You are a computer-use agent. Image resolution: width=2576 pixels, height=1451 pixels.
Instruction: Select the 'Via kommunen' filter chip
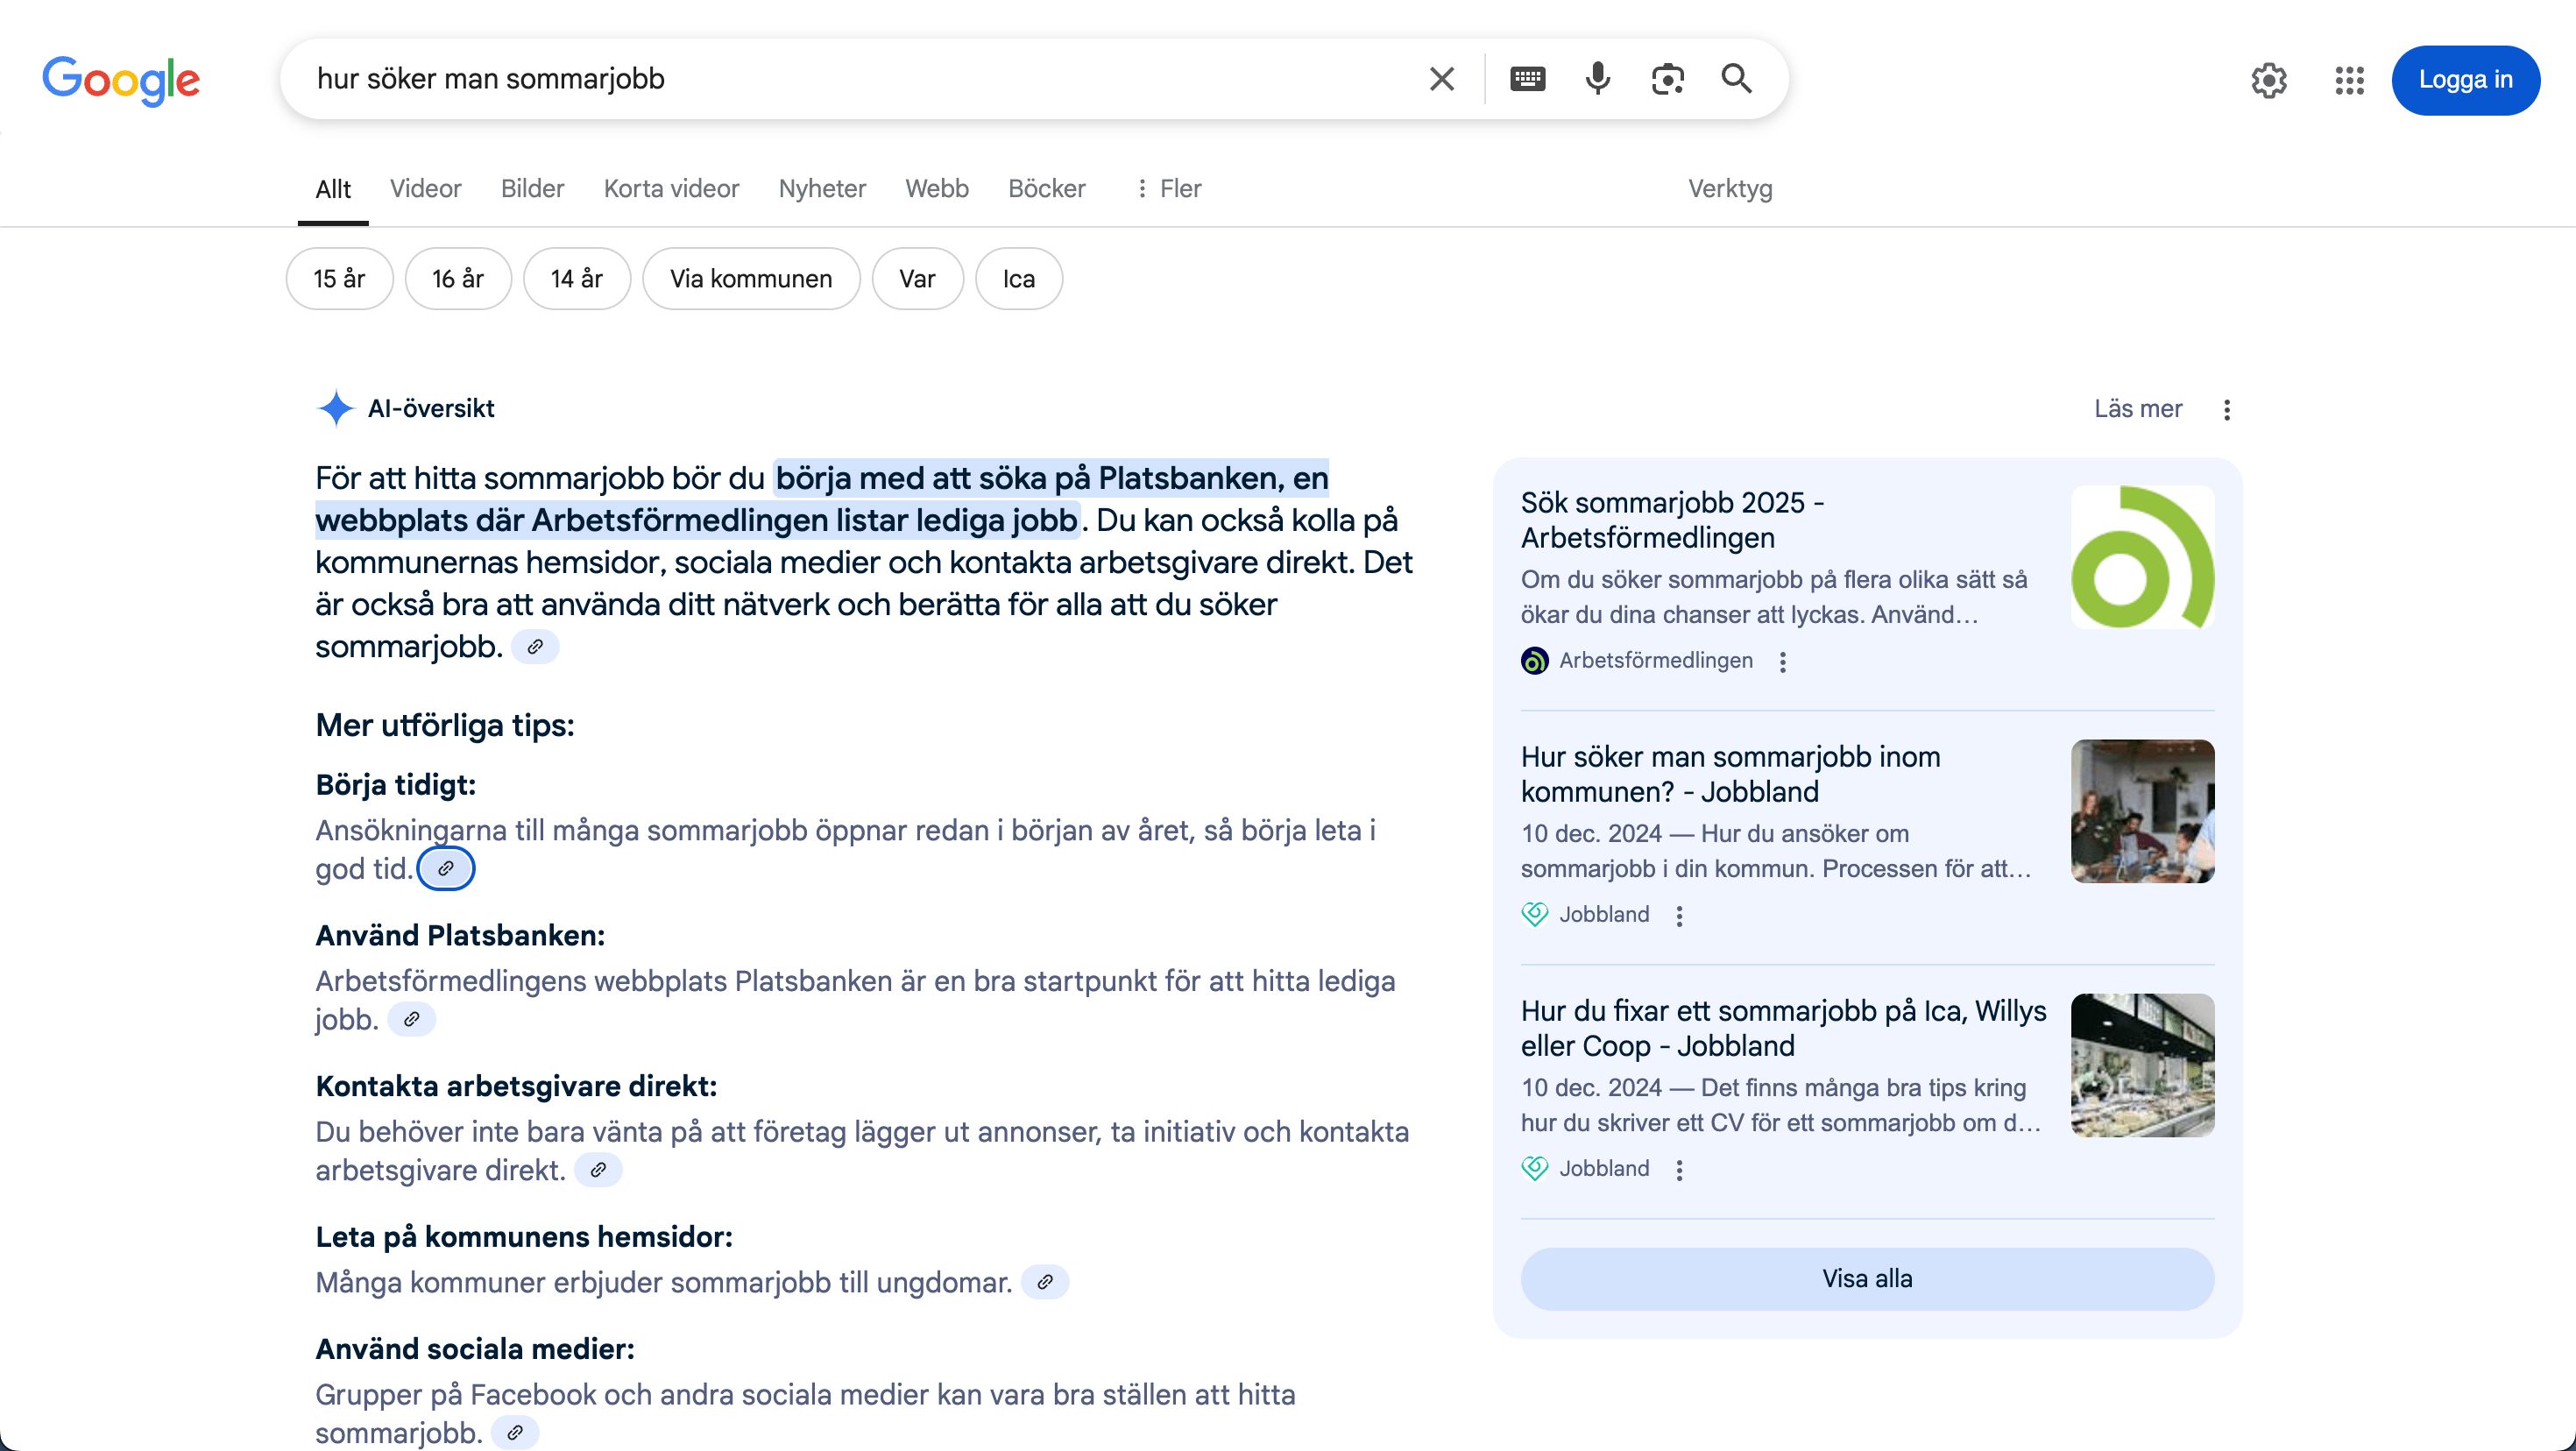click(x=751, y=279)
